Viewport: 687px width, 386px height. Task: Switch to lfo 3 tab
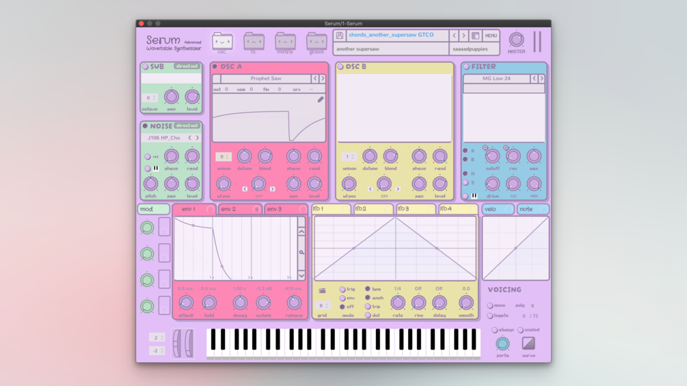(x=416, y=209)
